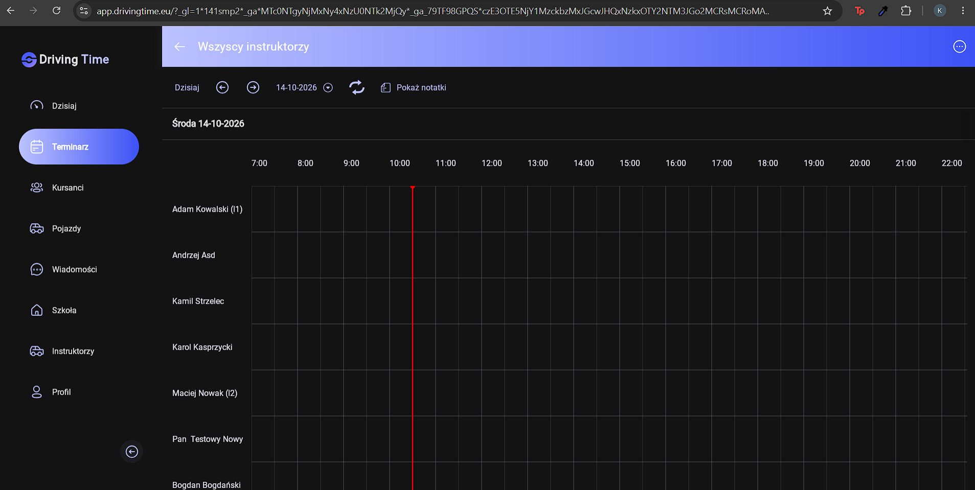
Task: Reload the browser page
Action: (x=57, y=11)
